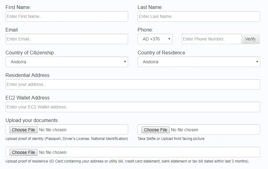Focus the Last Name text box

(x=199, y=16)
